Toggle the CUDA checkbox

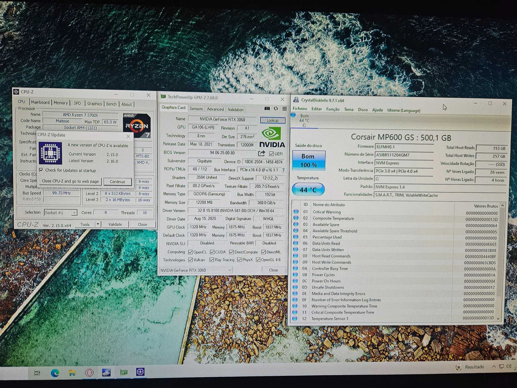click(x=212, y=252)
